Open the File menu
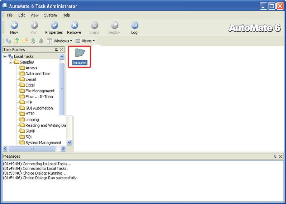286x204 pixels. pos(10,15)
